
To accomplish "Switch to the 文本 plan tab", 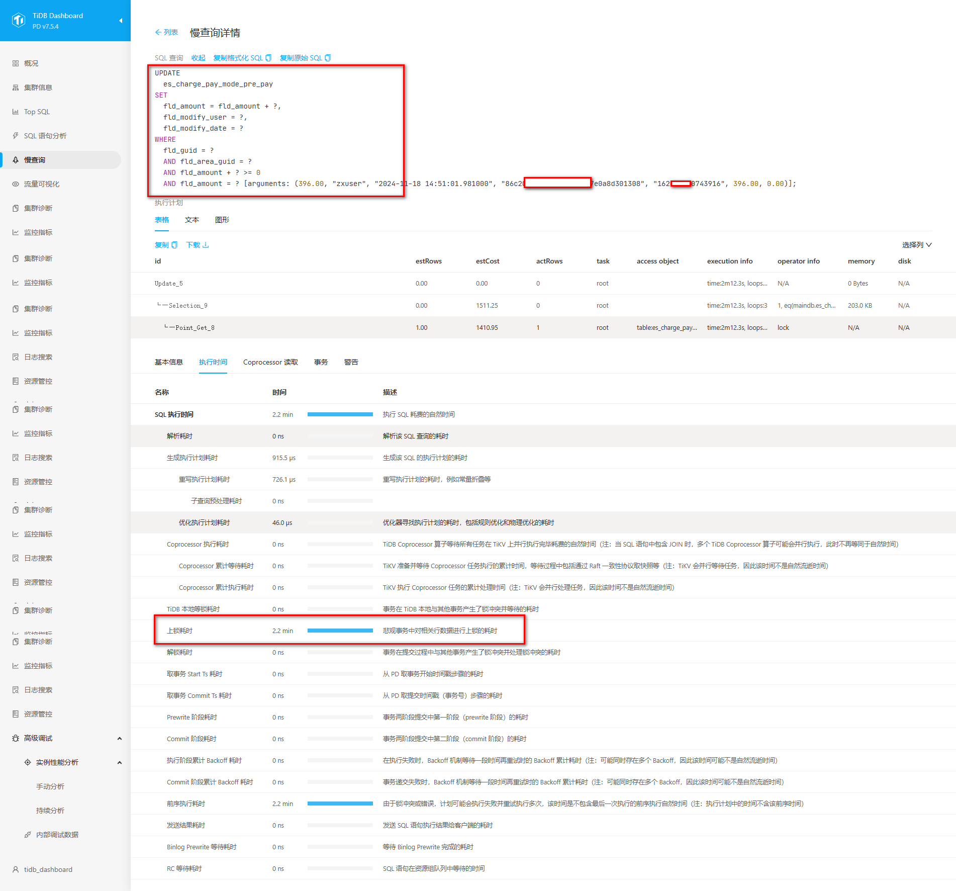I will pyautogui.click(x=192, y=220).
